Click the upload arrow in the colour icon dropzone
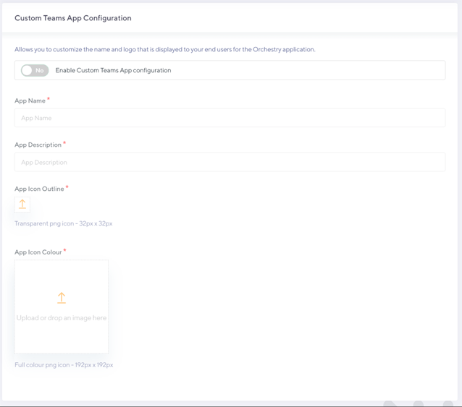462x407 pixels. tap(62, 297)
